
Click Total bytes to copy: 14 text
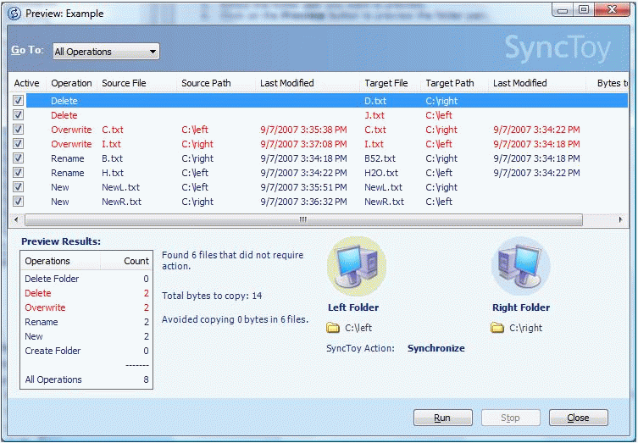pos(212,296)
